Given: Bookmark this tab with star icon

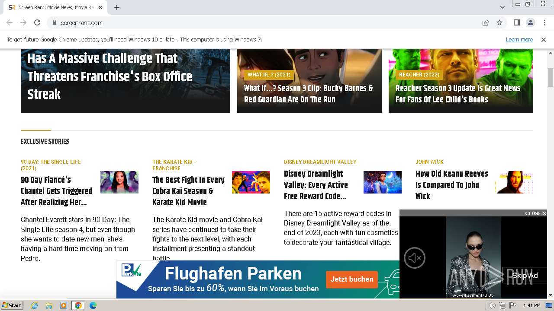Looking at the screenshot, I should coord(499,22).
